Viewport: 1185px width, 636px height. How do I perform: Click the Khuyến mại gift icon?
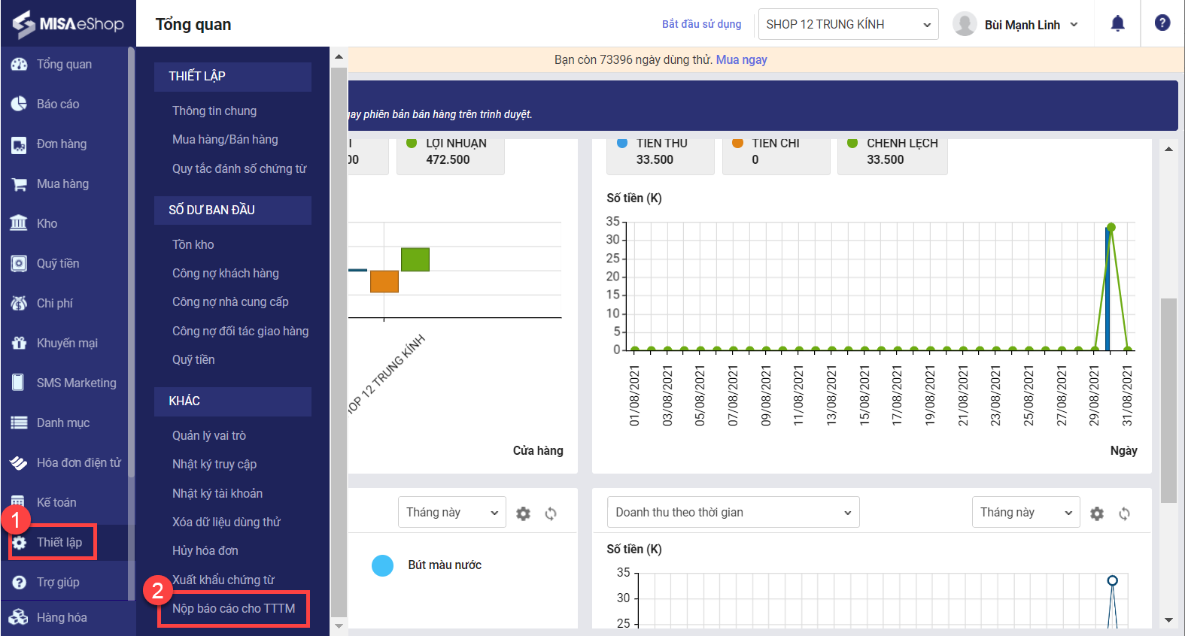19,343
